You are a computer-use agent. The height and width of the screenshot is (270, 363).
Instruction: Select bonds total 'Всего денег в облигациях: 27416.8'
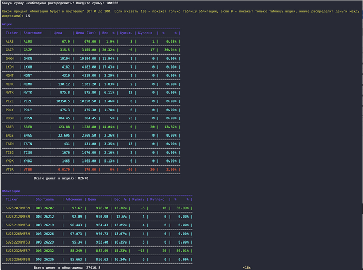[x=67, y=268]
